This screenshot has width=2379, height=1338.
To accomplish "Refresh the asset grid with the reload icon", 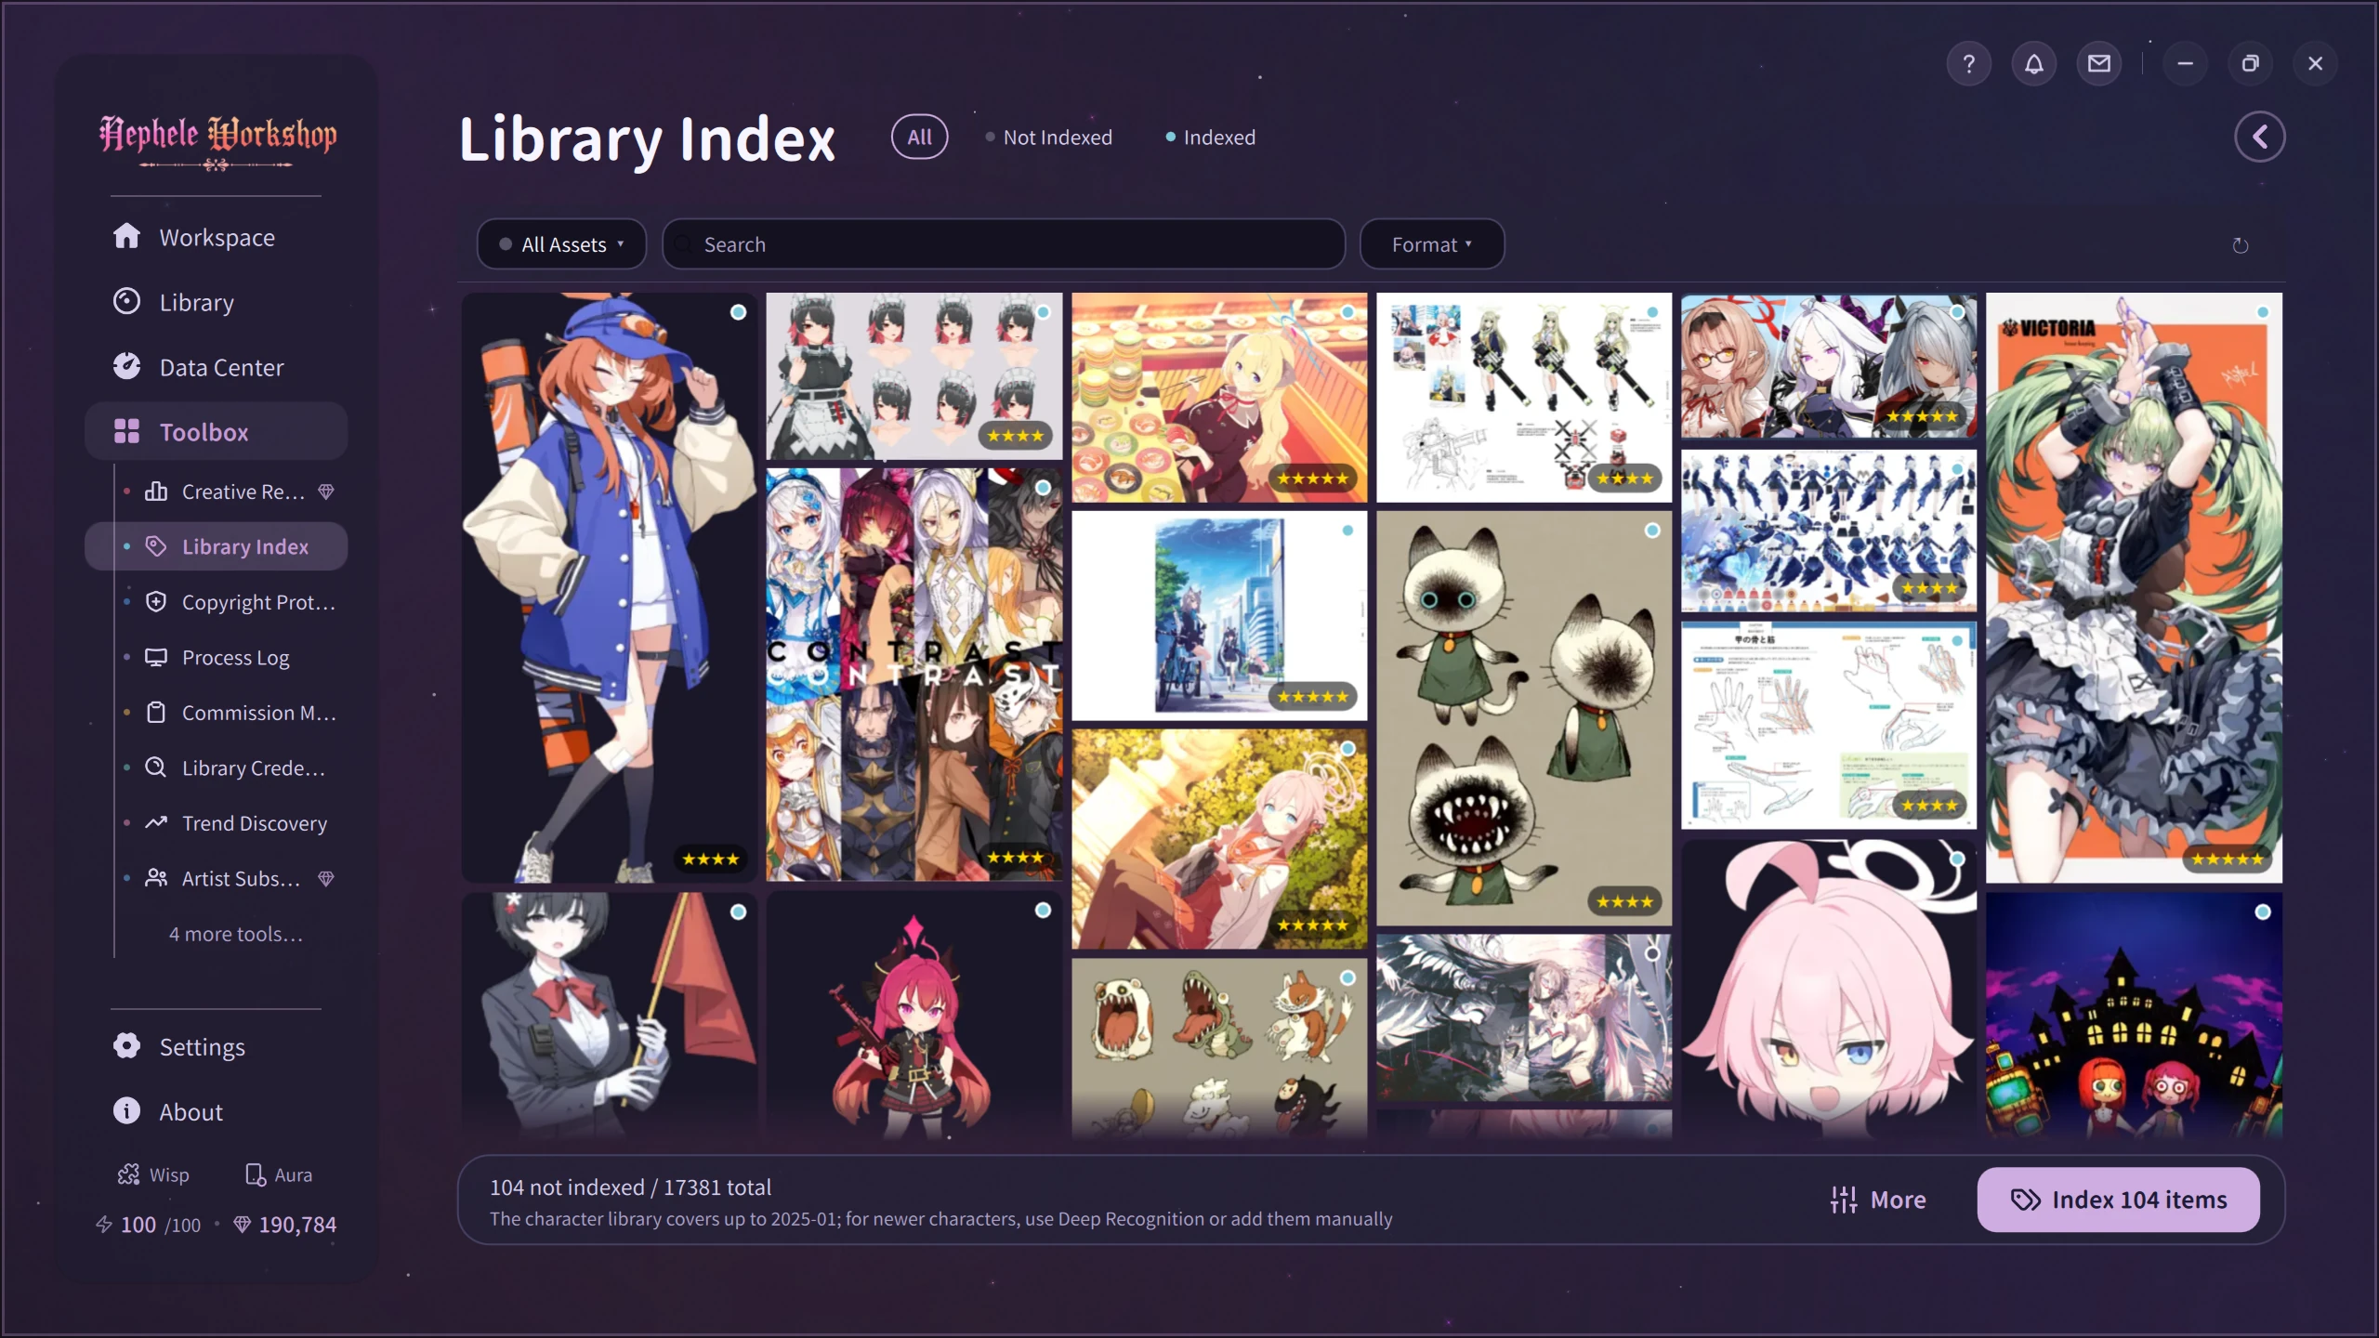I will [2240, 245].
